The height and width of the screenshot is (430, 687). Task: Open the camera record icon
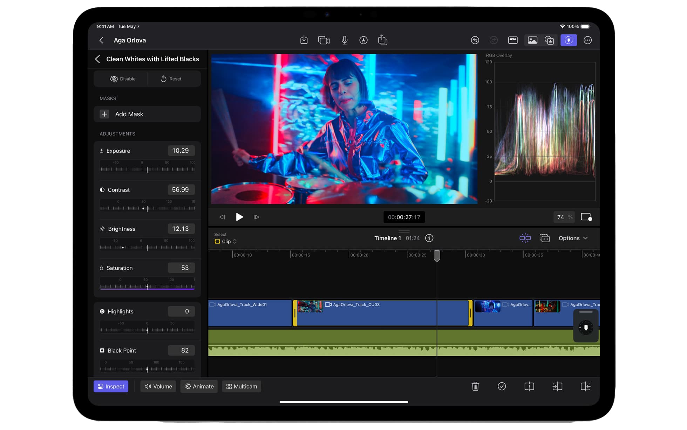coord(324,40)
